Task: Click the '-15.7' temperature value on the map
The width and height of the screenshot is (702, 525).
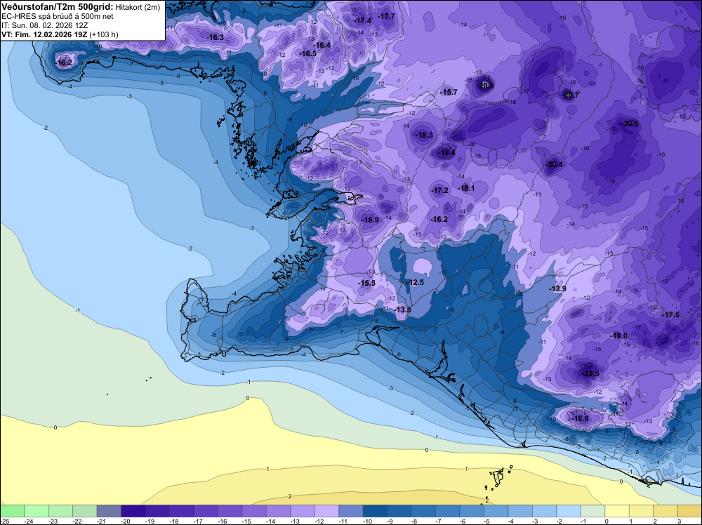Action: click(x=449, y=92)
